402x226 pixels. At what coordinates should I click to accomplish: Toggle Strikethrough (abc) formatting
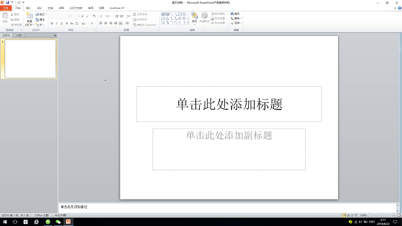(x=72, y=23)
